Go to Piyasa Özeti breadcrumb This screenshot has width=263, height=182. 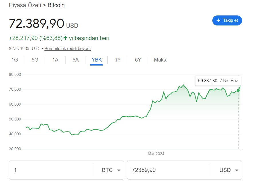pyautogui.click(x=25, y=5)
